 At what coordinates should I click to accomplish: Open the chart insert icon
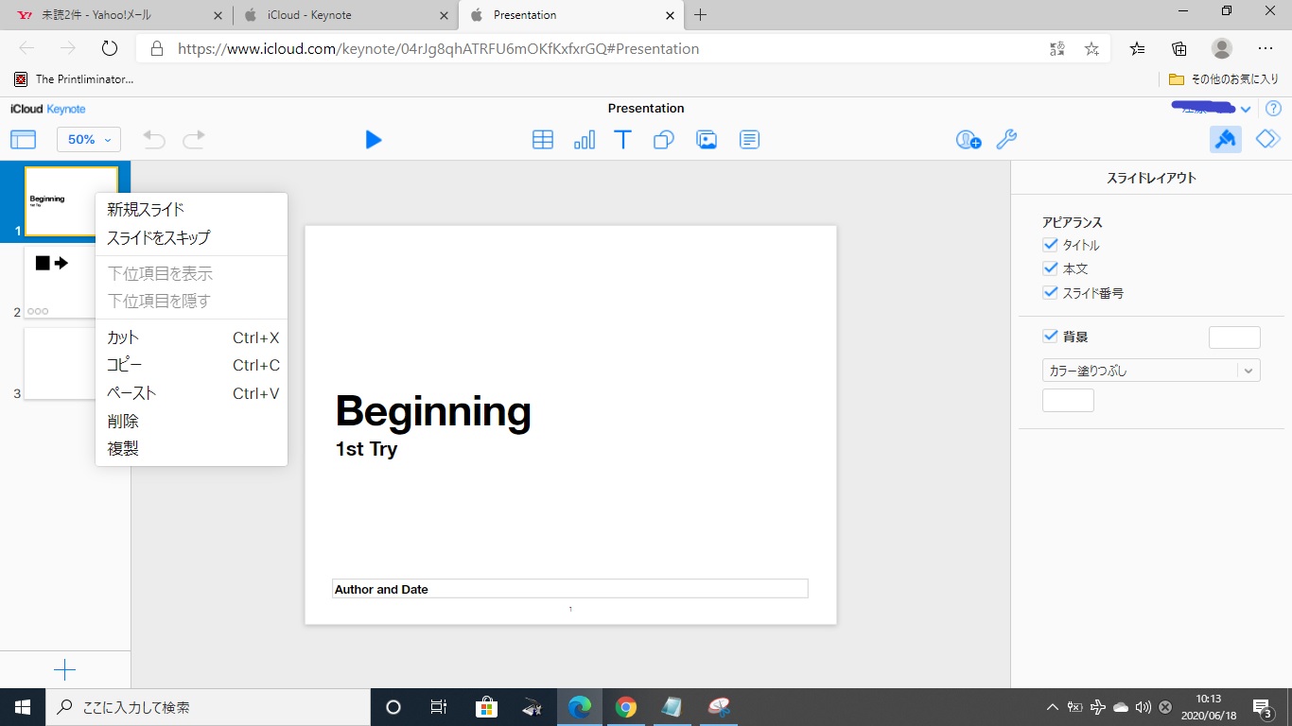click(585, 140)
